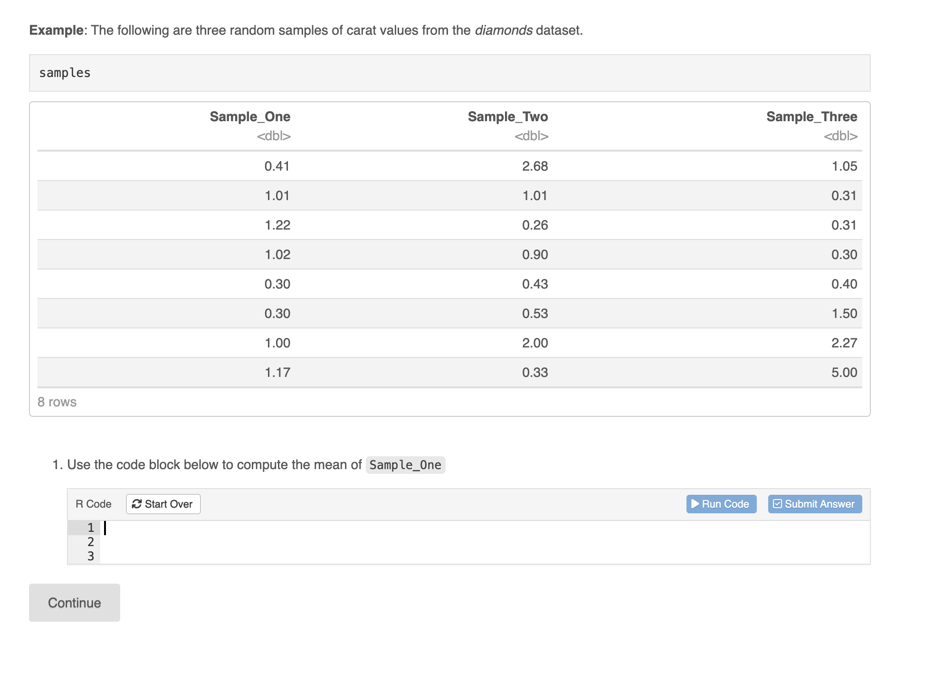Click the Sample_Two column header
Image resolution: width=934 pixels, height=673 pixels.
click(x=507, y=117)
